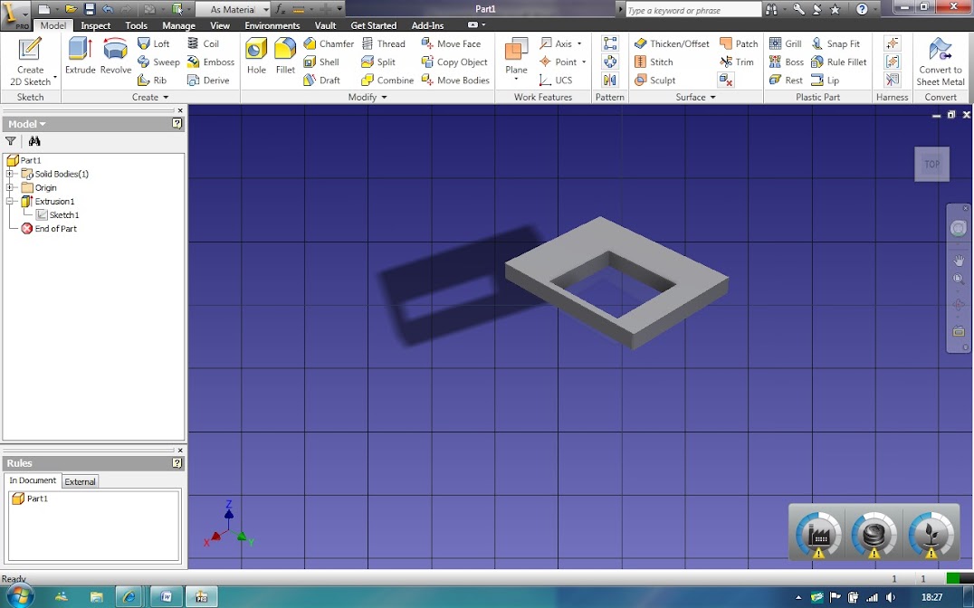Open the Manage ribbon tab
The width and height of the screenshot is (974, 608).
178,25
